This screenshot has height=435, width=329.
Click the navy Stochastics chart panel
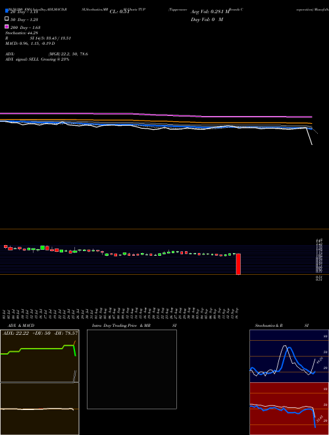[289, 356]
